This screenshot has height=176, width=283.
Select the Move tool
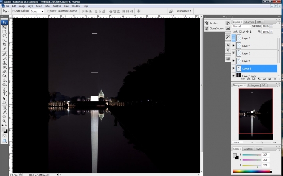coord(4,27)
